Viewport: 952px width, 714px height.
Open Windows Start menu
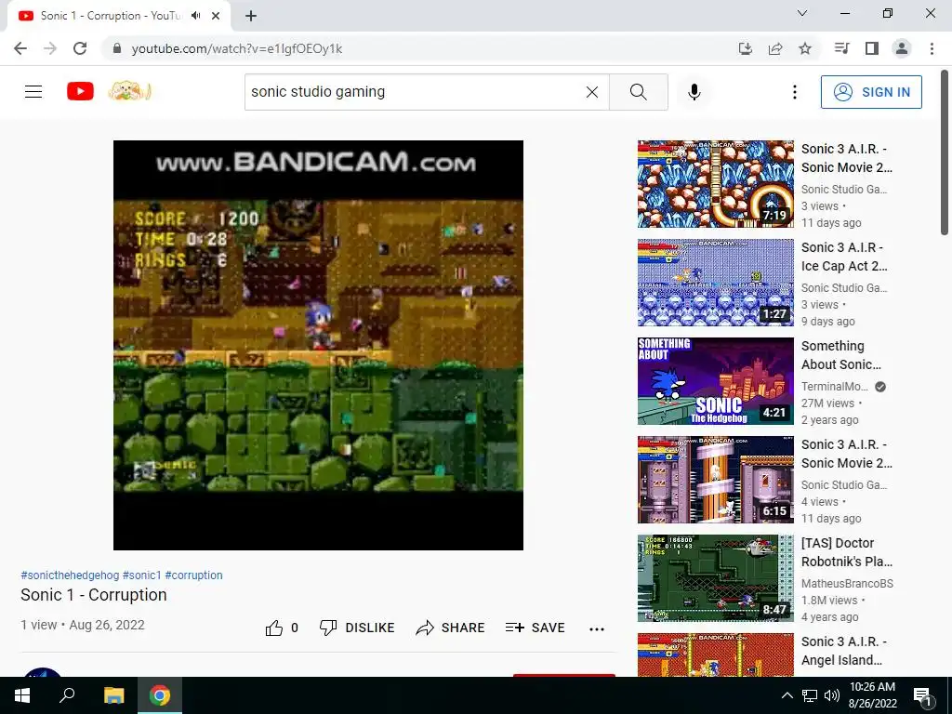click(x=22, y=695)
